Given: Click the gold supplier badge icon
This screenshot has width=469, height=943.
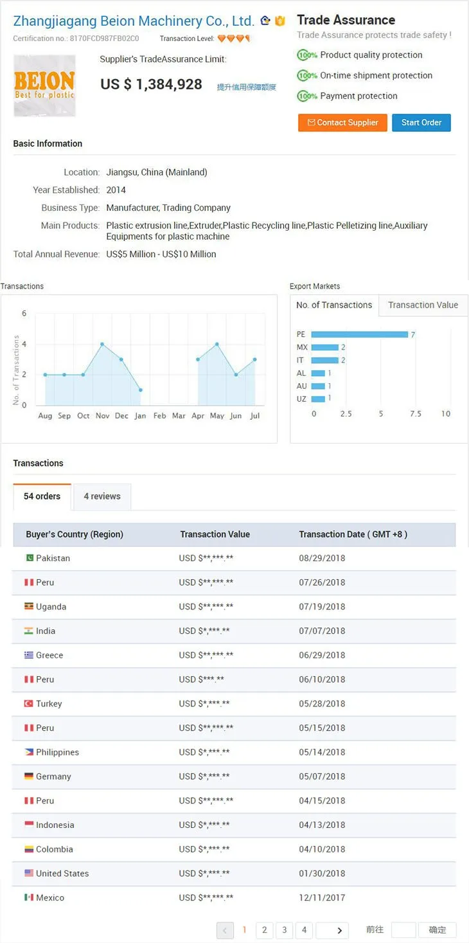Looking at the screenshot, I should point(280,21).
